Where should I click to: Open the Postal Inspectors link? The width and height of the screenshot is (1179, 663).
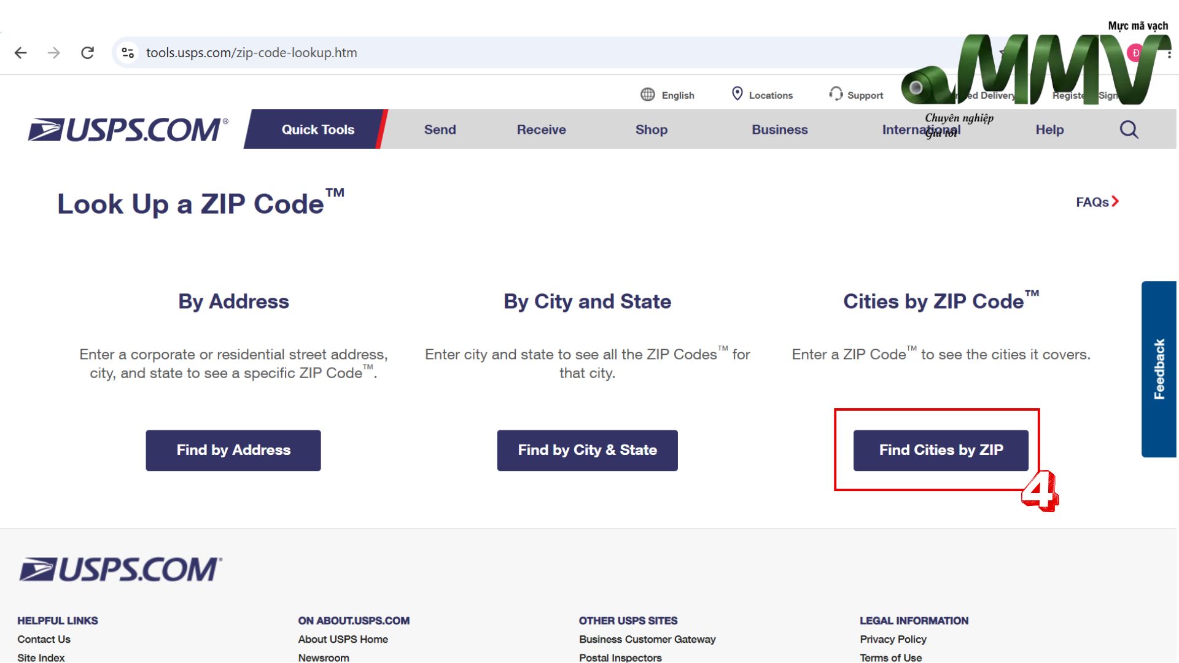coord(620,657)
